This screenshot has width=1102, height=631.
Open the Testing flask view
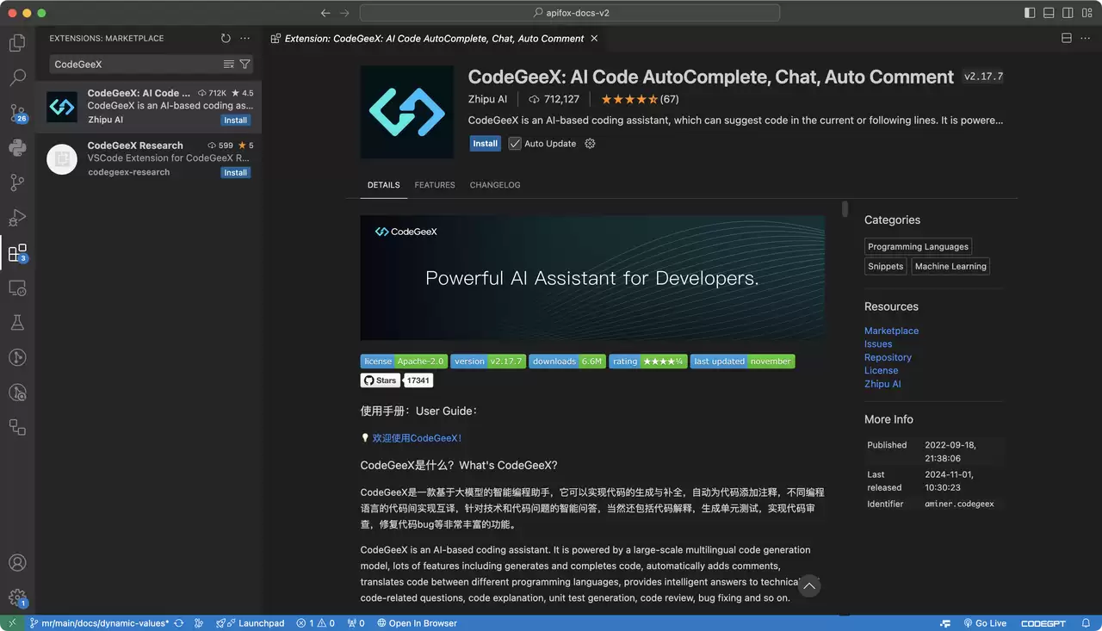[x=17, y=323]
